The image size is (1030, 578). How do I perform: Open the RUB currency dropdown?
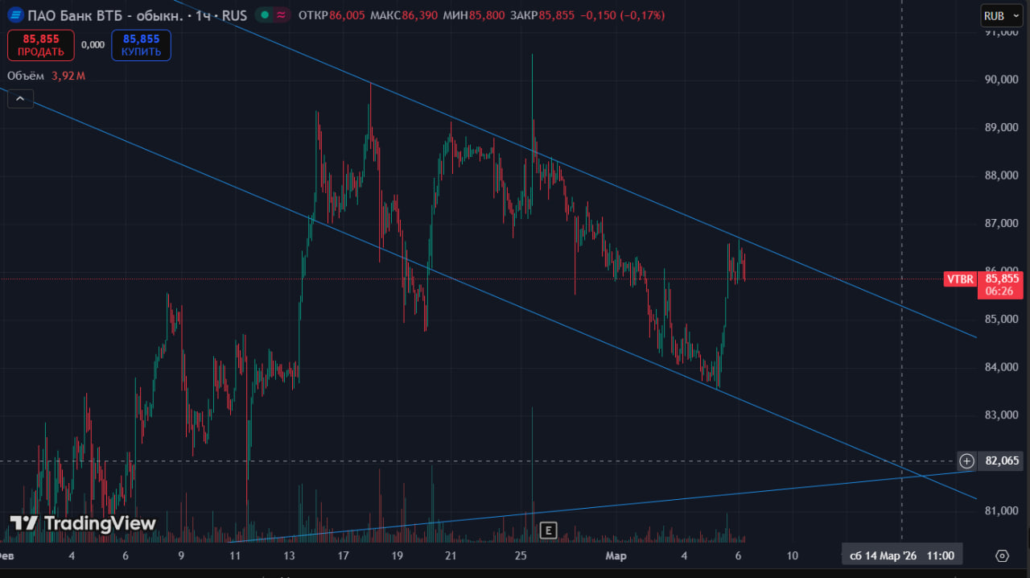point(1002,15)
